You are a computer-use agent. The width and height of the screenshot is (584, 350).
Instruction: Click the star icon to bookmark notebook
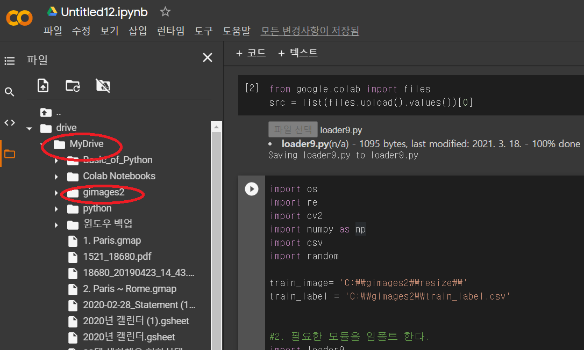click(165, 12)
